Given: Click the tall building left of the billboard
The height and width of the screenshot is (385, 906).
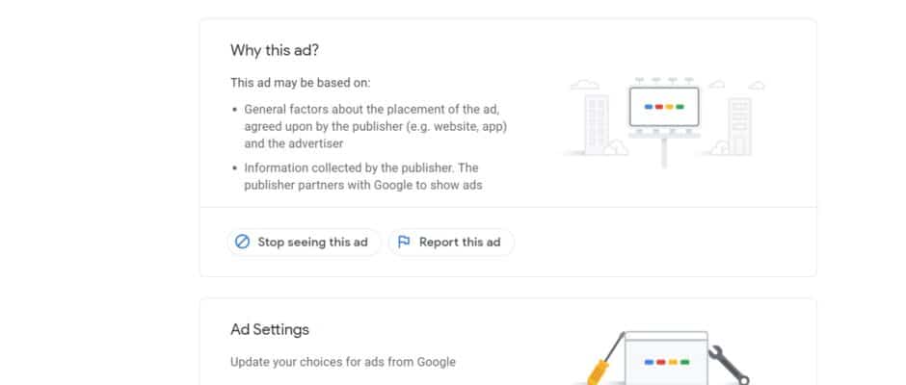Looking at the screenshot, I should [x=598, y=122].
